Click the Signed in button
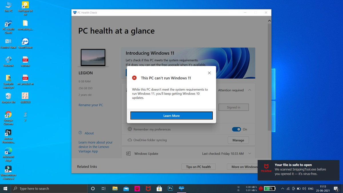Viewport: 343px width, 193px height. 234,107
